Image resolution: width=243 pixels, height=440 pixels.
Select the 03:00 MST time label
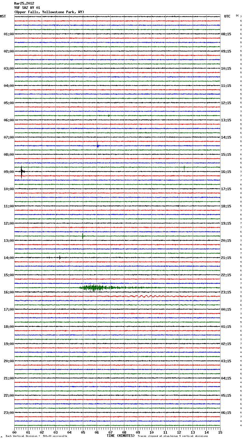[x=9, y=69]
